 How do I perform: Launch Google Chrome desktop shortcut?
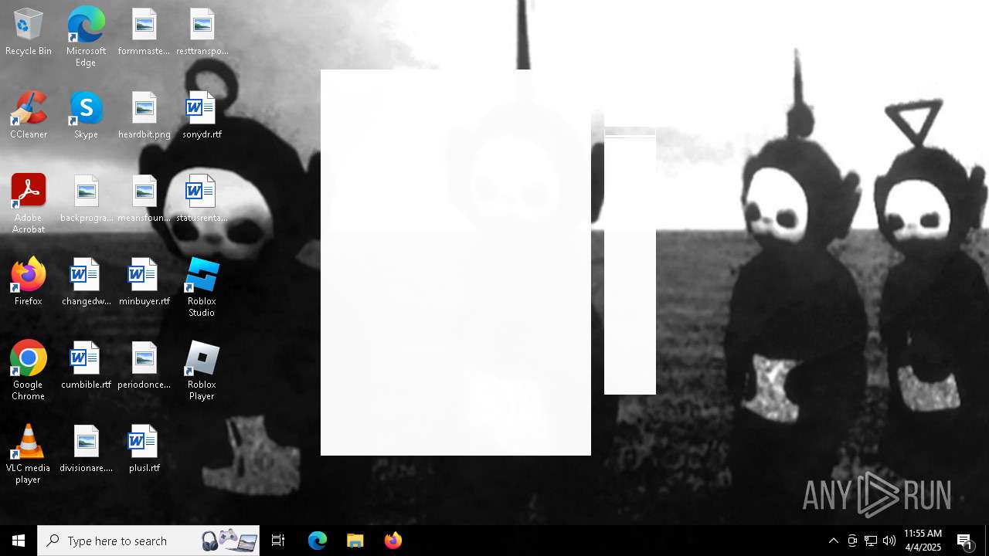[28, 370]
